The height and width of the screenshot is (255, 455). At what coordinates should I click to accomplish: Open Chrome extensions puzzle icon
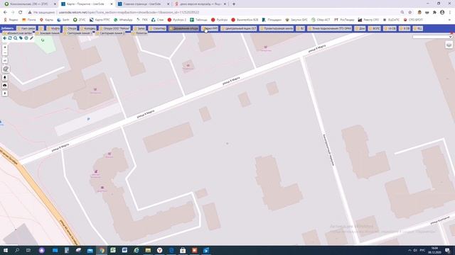pos(434,13)
